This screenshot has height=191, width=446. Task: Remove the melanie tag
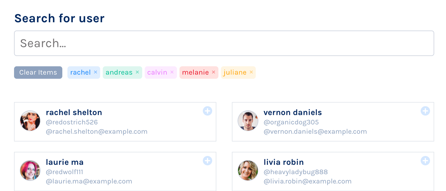(213, 72)
